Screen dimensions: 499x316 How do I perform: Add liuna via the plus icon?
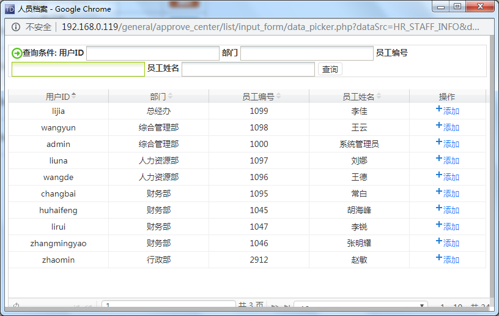pyautogui.click(x=438, y=159)
